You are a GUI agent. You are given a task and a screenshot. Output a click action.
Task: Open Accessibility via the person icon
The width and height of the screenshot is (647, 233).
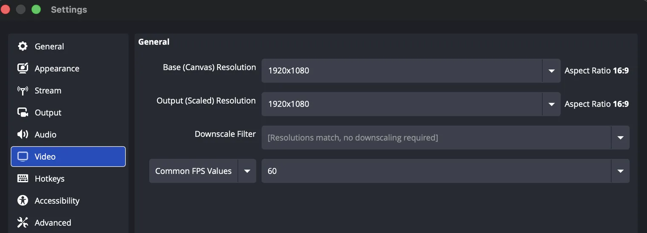[x=23, y=200]
